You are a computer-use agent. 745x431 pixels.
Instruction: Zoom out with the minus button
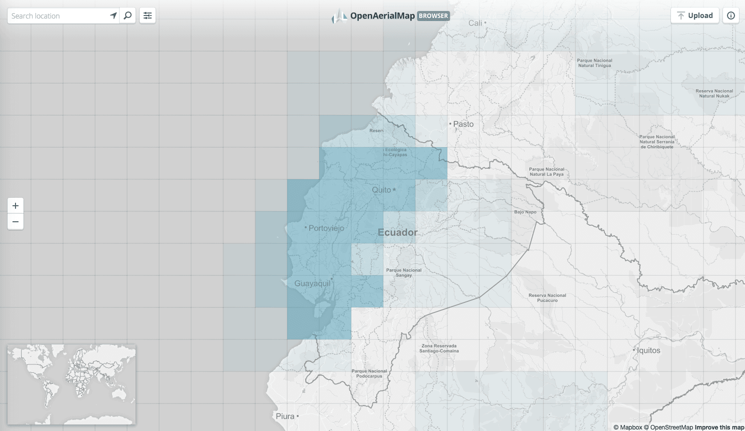click(x=16, y=222)
